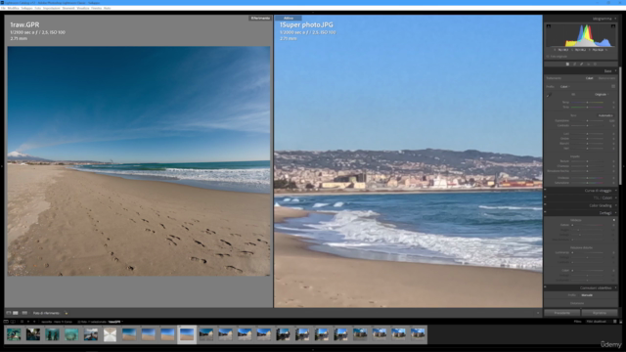Image resolution: width=626 pixels, height=352 pixels.
Task: Toggle Dettagli panel switch
Action: point(546,213)
